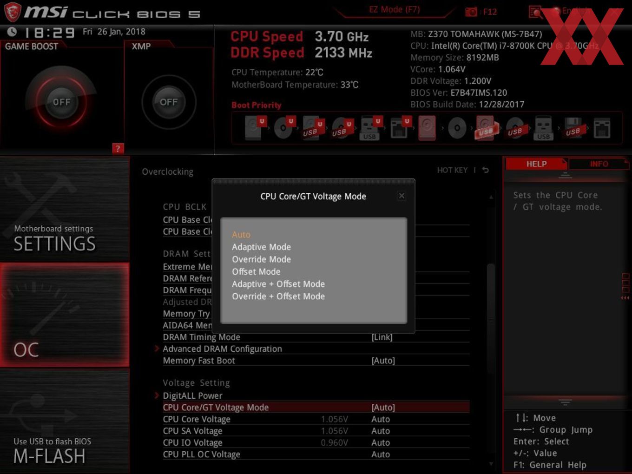Click the clock icon beside the time

[x=12, y=32]
